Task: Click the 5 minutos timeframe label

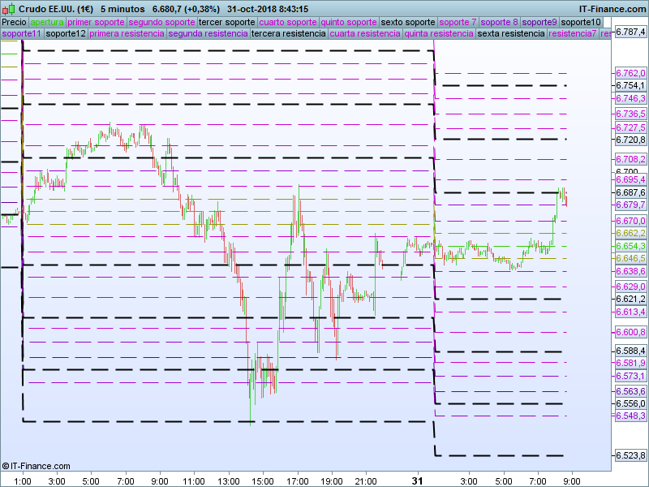Action: pyautogui.click(x=122, y=9)
